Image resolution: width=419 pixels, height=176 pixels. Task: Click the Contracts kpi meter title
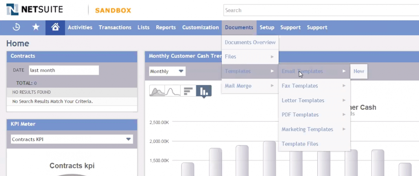pos(72,166)
